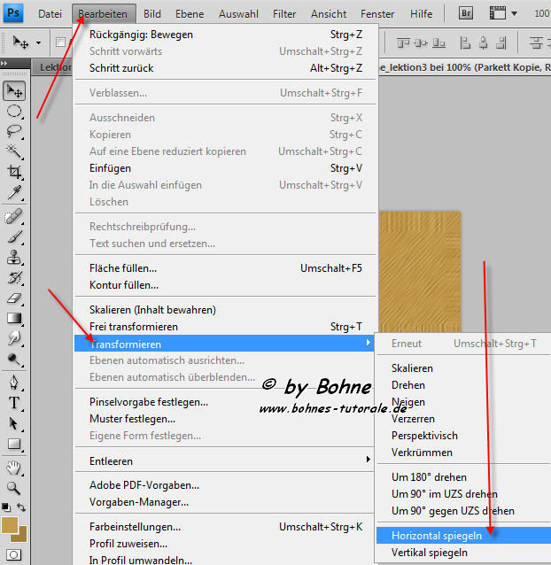Choose Horizontal spiegeln

coord(463,536)
